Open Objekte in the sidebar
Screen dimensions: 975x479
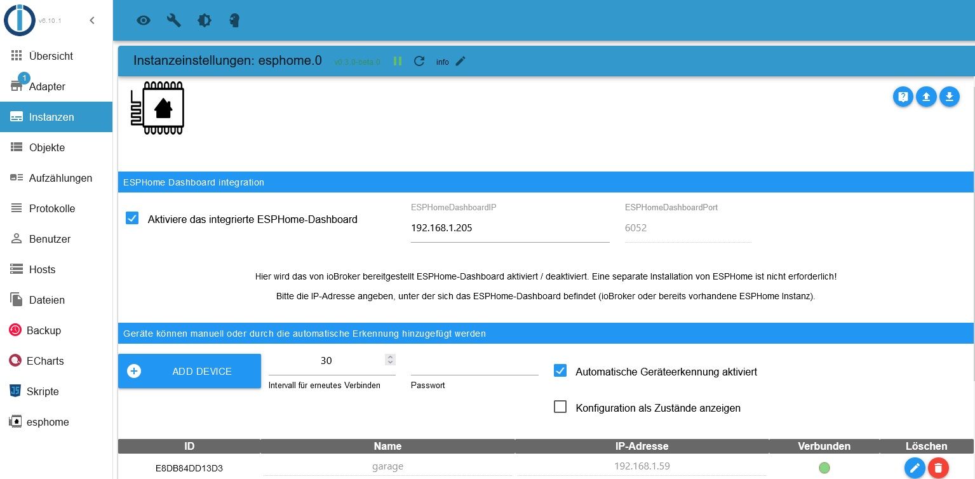56,147
